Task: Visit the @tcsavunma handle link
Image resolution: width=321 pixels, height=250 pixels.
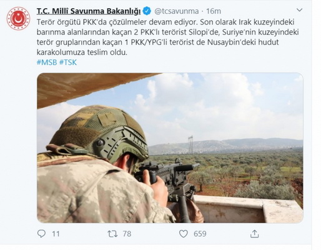Action: 177,11
